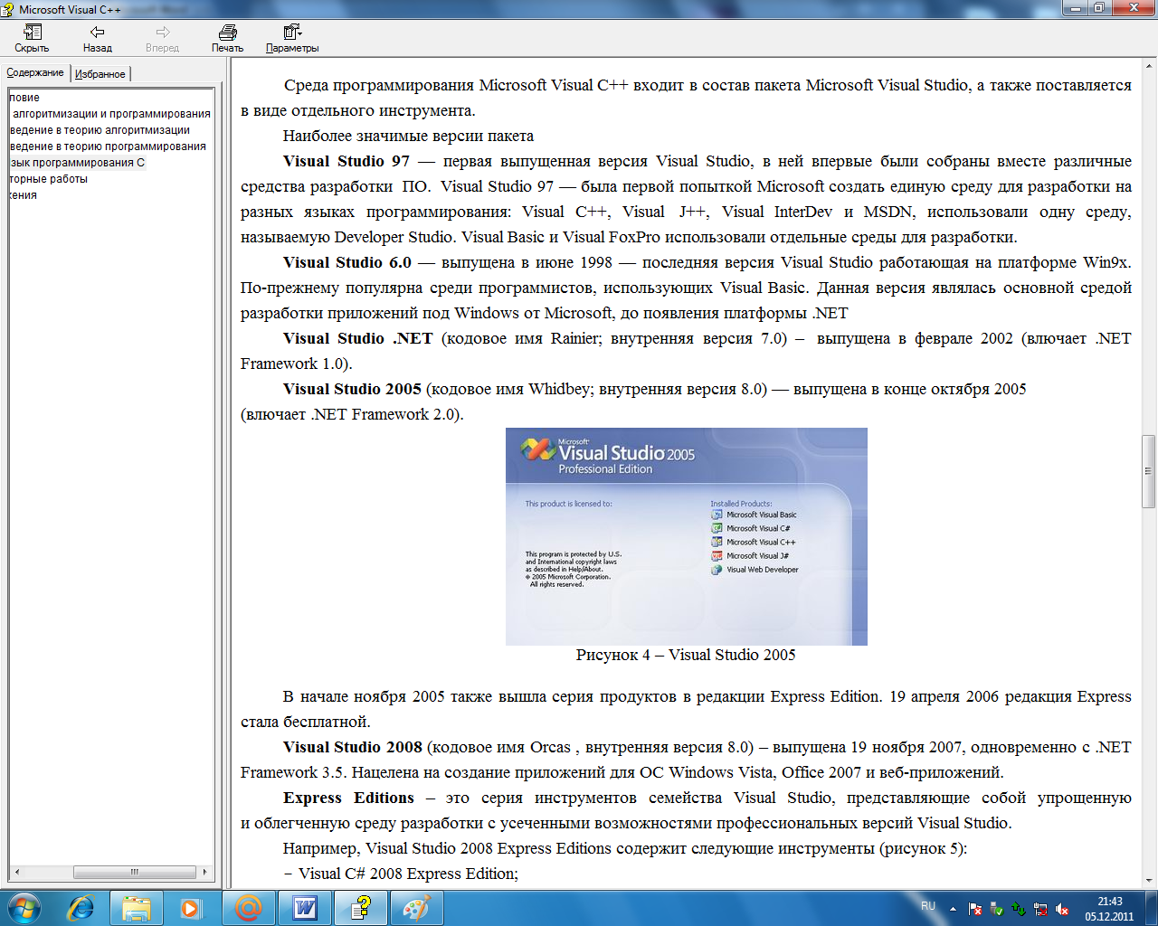Click the bold heading "Visual Studio .NET"

tap(358, 338)
